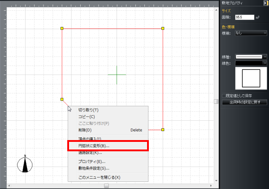Click the panel expand arrow beside 敷地プロパティ
Viewport: 269px width, 189px height.
click(266, 3)
